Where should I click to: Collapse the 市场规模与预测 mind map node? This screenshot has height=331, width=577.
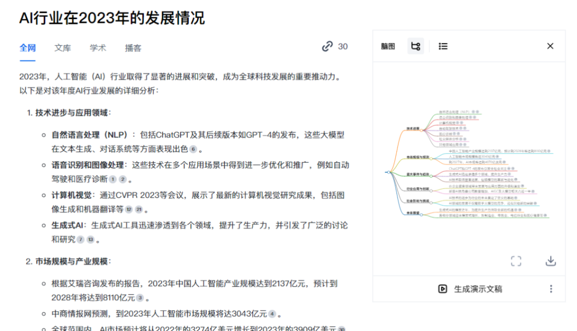point(432,157)
